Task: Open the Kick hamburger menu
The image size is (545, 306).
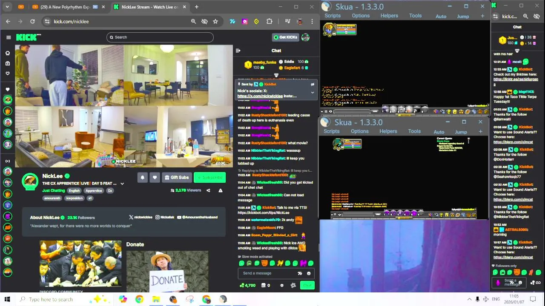Action: coord(9,37)
